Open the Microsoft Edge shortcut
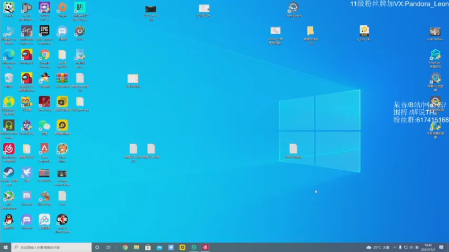 [9, 55]
